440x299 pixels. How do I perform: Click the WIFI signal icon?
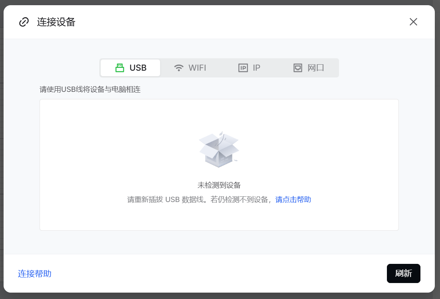click(x=179, y=68)
